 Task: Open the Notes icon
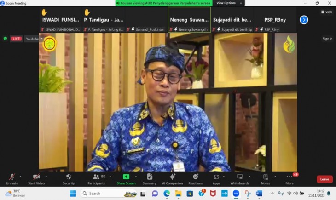click(265, 177)
